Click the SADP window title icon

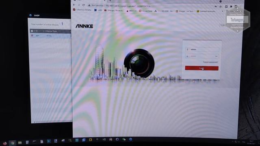coord(30,15)
